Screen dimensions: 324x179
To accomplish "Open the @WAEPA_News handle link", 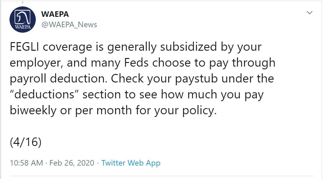I will click(x=69, y=25).
